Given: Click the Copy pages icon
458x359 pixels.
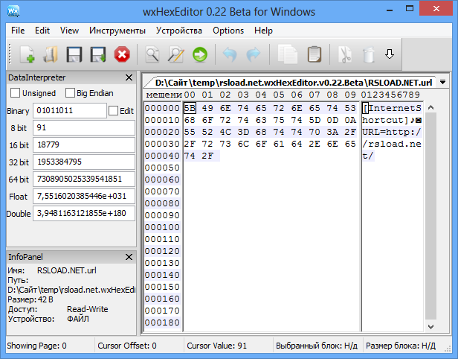Looking at the screenshot, I should coord(287,54).
